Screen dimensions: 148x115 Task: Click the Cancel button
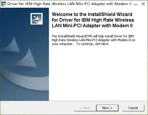click(x=133, y=108)
